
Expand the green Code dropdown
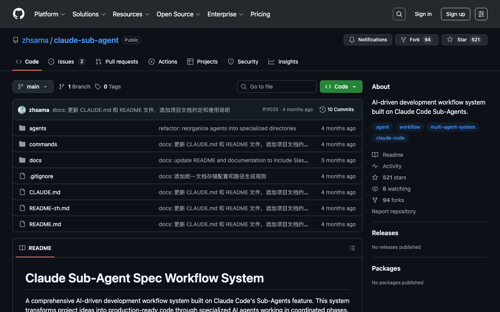341,87
